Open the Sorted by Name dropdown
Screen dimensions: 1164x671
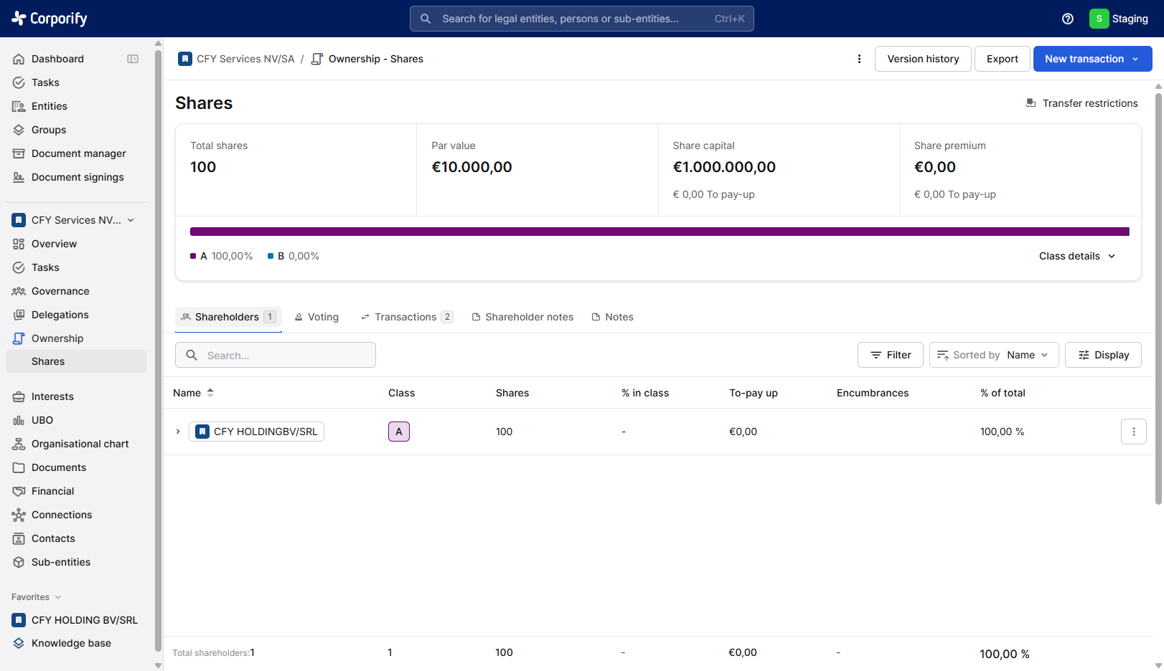pyautogui.click(x=994, y=355)
